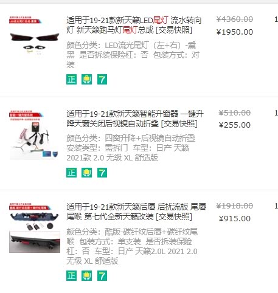Open the rear lip diffuser product thumbnail
Viewport: 278px width, 293px height.
point(35,228)
